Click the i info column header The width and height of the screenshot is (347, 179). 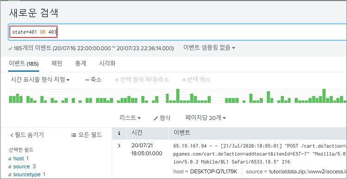click(x=119, y=133)
